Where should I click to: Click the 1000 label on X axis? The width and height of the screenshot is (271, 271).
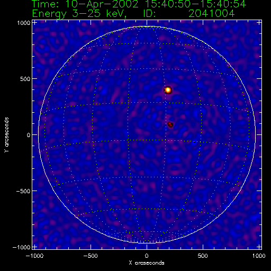(259, 256)
